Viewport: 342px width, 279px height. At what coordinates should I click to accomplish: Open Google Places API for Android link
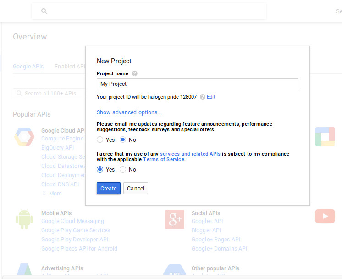79,249
